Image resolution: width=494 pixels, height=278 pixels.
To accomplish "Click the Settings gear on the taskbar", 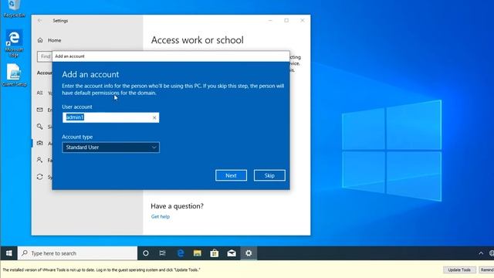I will click(x=249, y=253).
